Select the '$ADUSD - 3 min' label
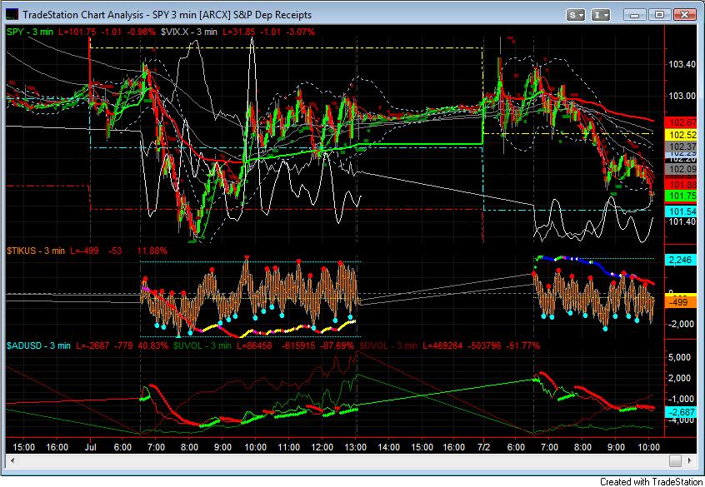 click(38, 345)
